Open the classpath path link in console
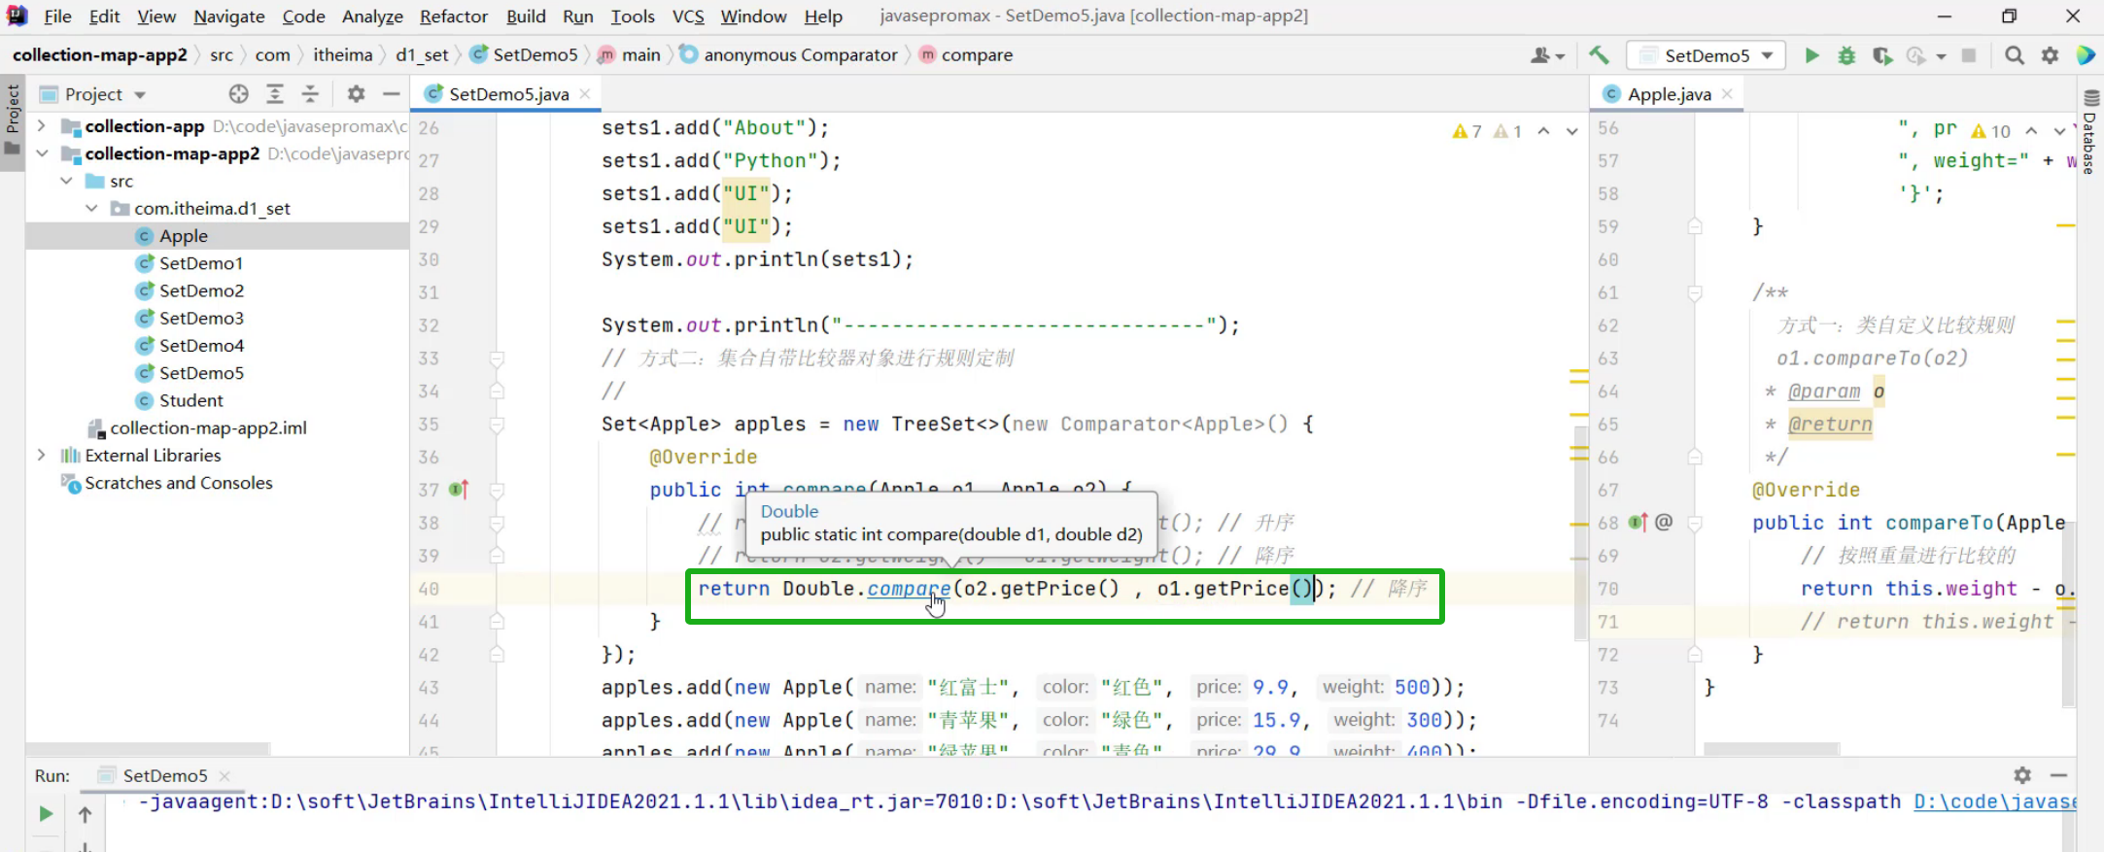 tap(1994, 801)
